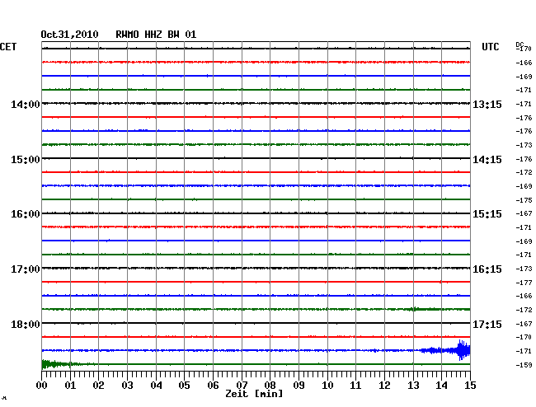
Task: Click minute 01 on the time axis
Action: (x=70, y=385)
